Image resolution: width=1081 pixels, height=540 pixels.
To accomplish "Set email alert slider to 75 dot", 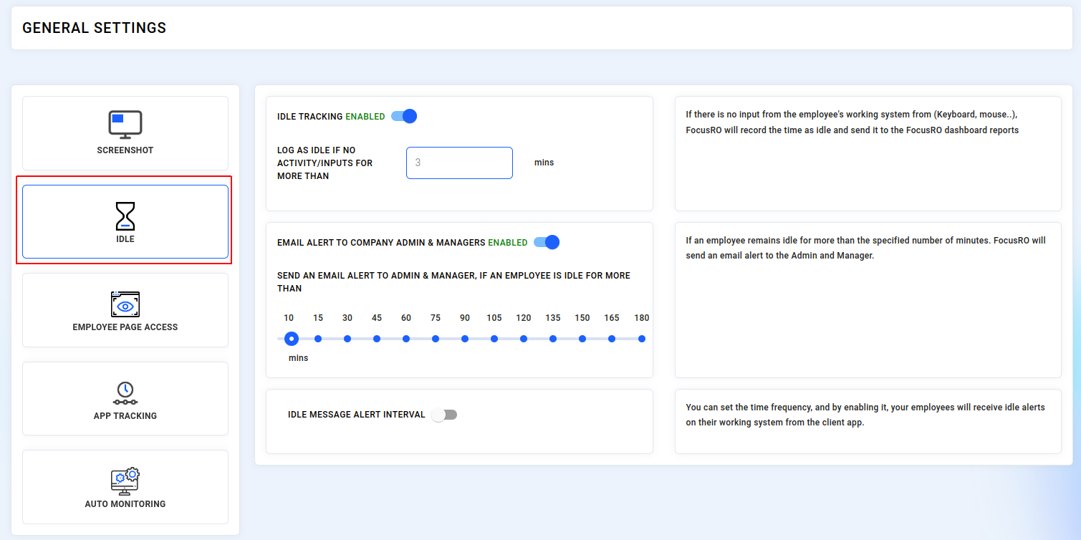I will (x=436, y=339).
